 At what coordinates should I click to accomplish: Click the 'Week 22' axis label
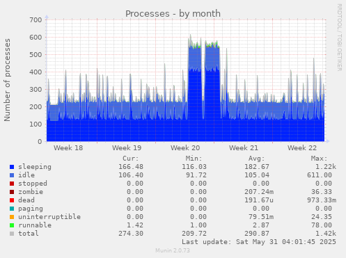(x=302, y=148)
